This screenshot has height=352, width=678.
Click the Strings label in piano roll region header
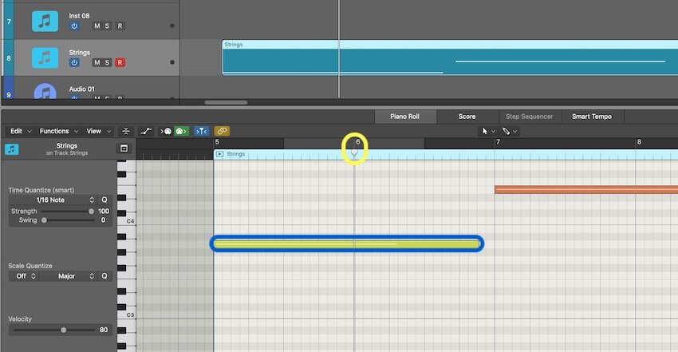[235, 154]
